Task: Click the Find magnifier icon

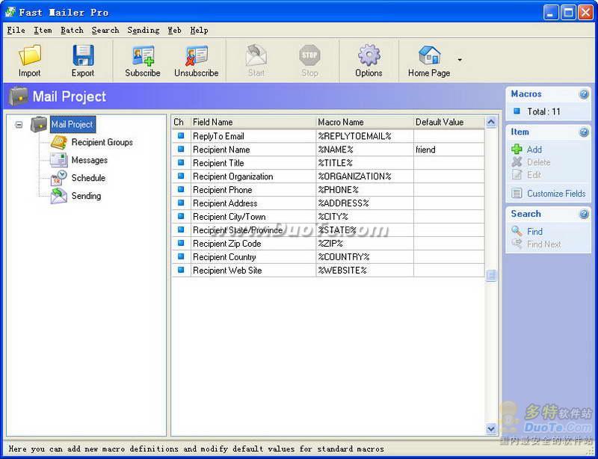Action: coord(517,231)
